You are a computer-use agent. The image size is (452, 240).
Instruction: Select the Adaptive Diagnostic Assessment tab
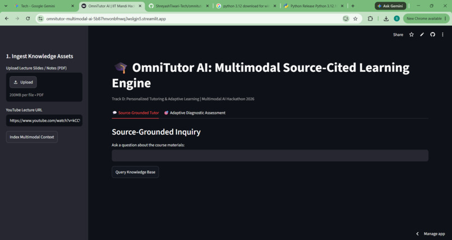click(x=195, y=113)
